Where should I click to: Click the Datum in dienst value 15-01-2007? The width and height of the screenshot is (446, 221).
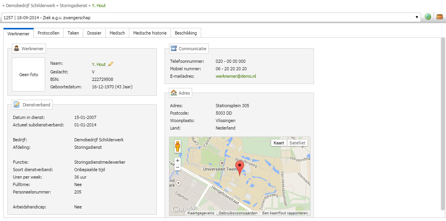[85, 117]
